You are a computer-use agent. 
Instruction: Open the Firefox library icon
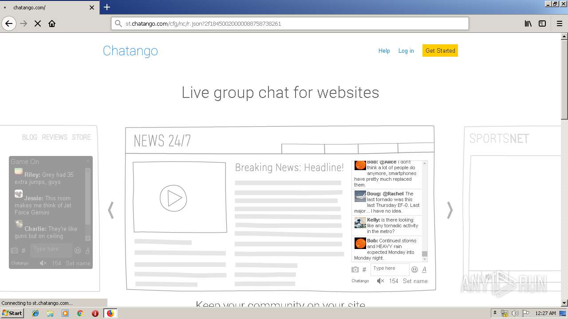pyautogui.click(x=528, y=23)
